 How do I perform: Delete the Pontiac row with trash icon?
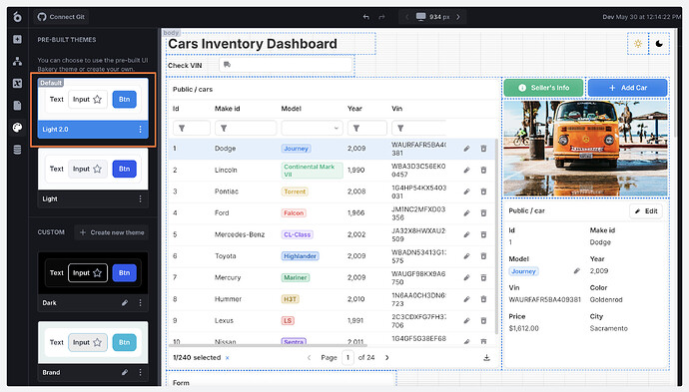click(483, 192)
